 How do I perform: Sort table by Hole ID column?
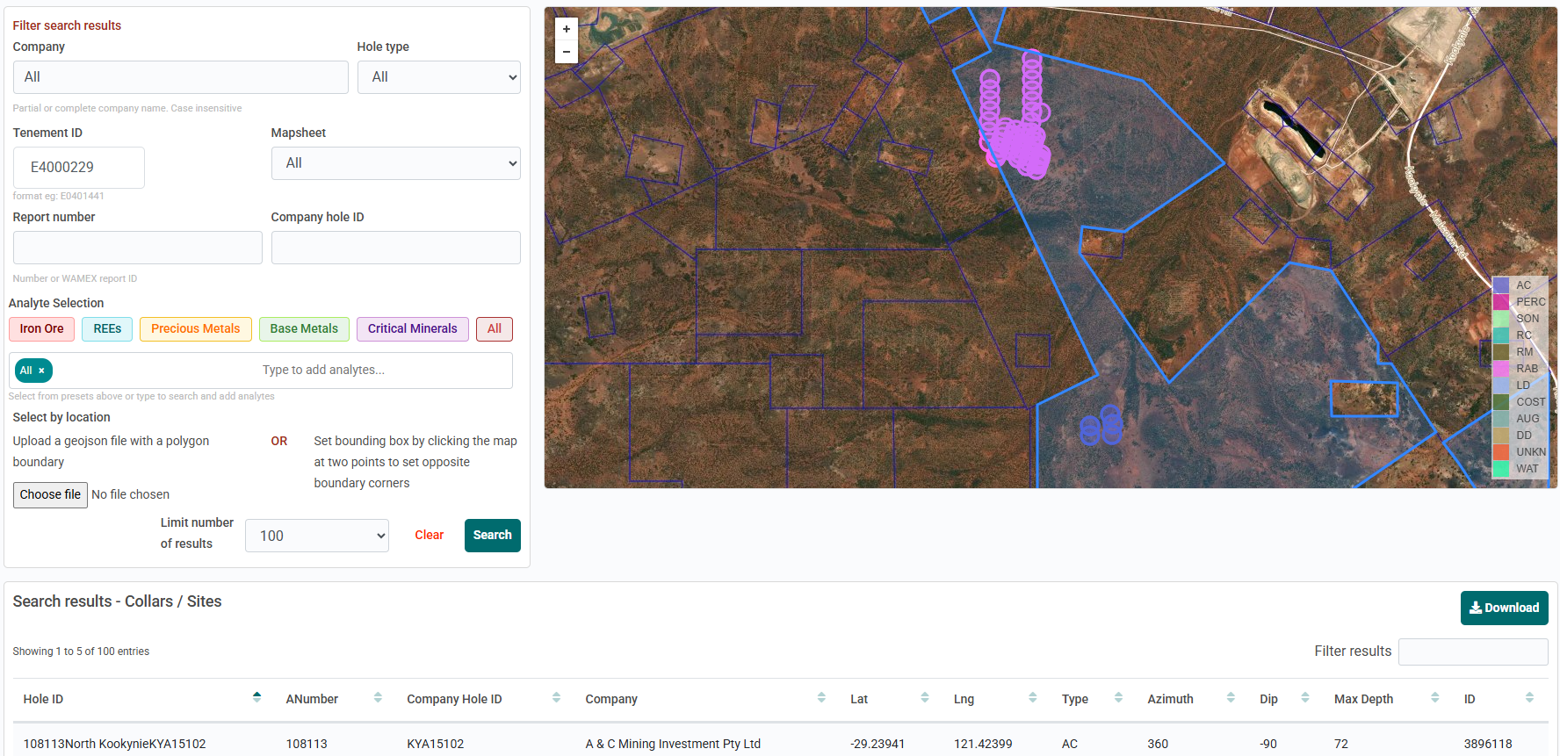click(256, 697)
